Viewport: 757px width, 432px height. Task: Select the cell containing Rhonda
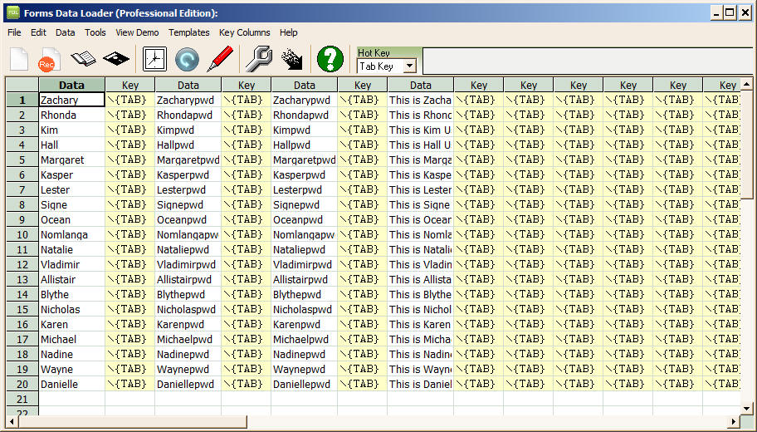(71, 115)
